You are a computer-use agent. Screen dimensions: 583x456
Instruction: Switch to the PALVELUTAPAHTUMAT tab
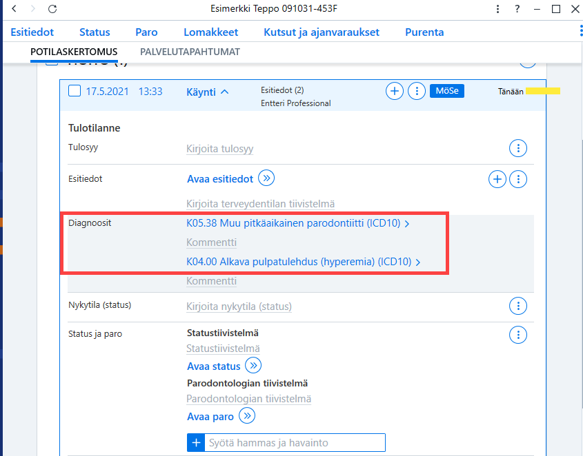click(x=190, y=52)
